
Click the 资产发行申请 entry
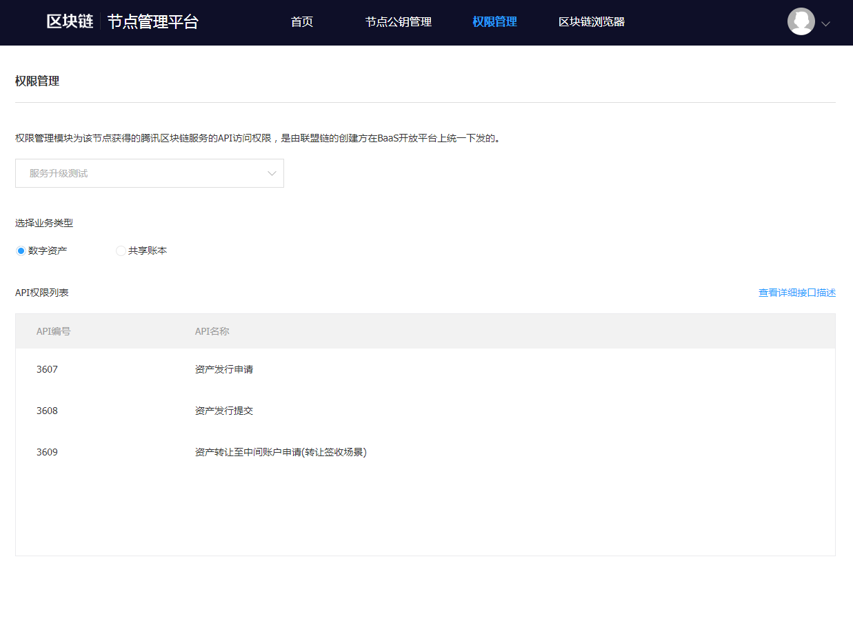click(x=224, y=369)
